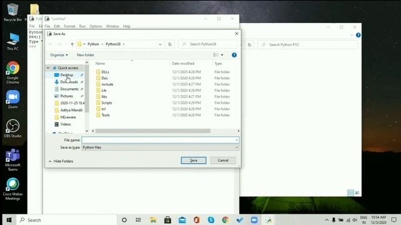Image resolution: width=401 pixels, height=225 pixels.
Task: Refresh button in background Explorer window
Action: [249, 44]
